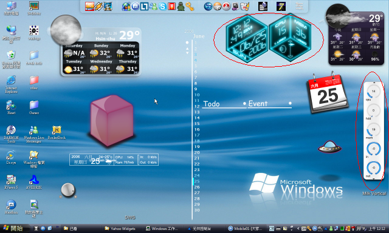Switch to Yahoo Widgets taskbar window
This screenshot has width=389, height=233.
(120, 229)
